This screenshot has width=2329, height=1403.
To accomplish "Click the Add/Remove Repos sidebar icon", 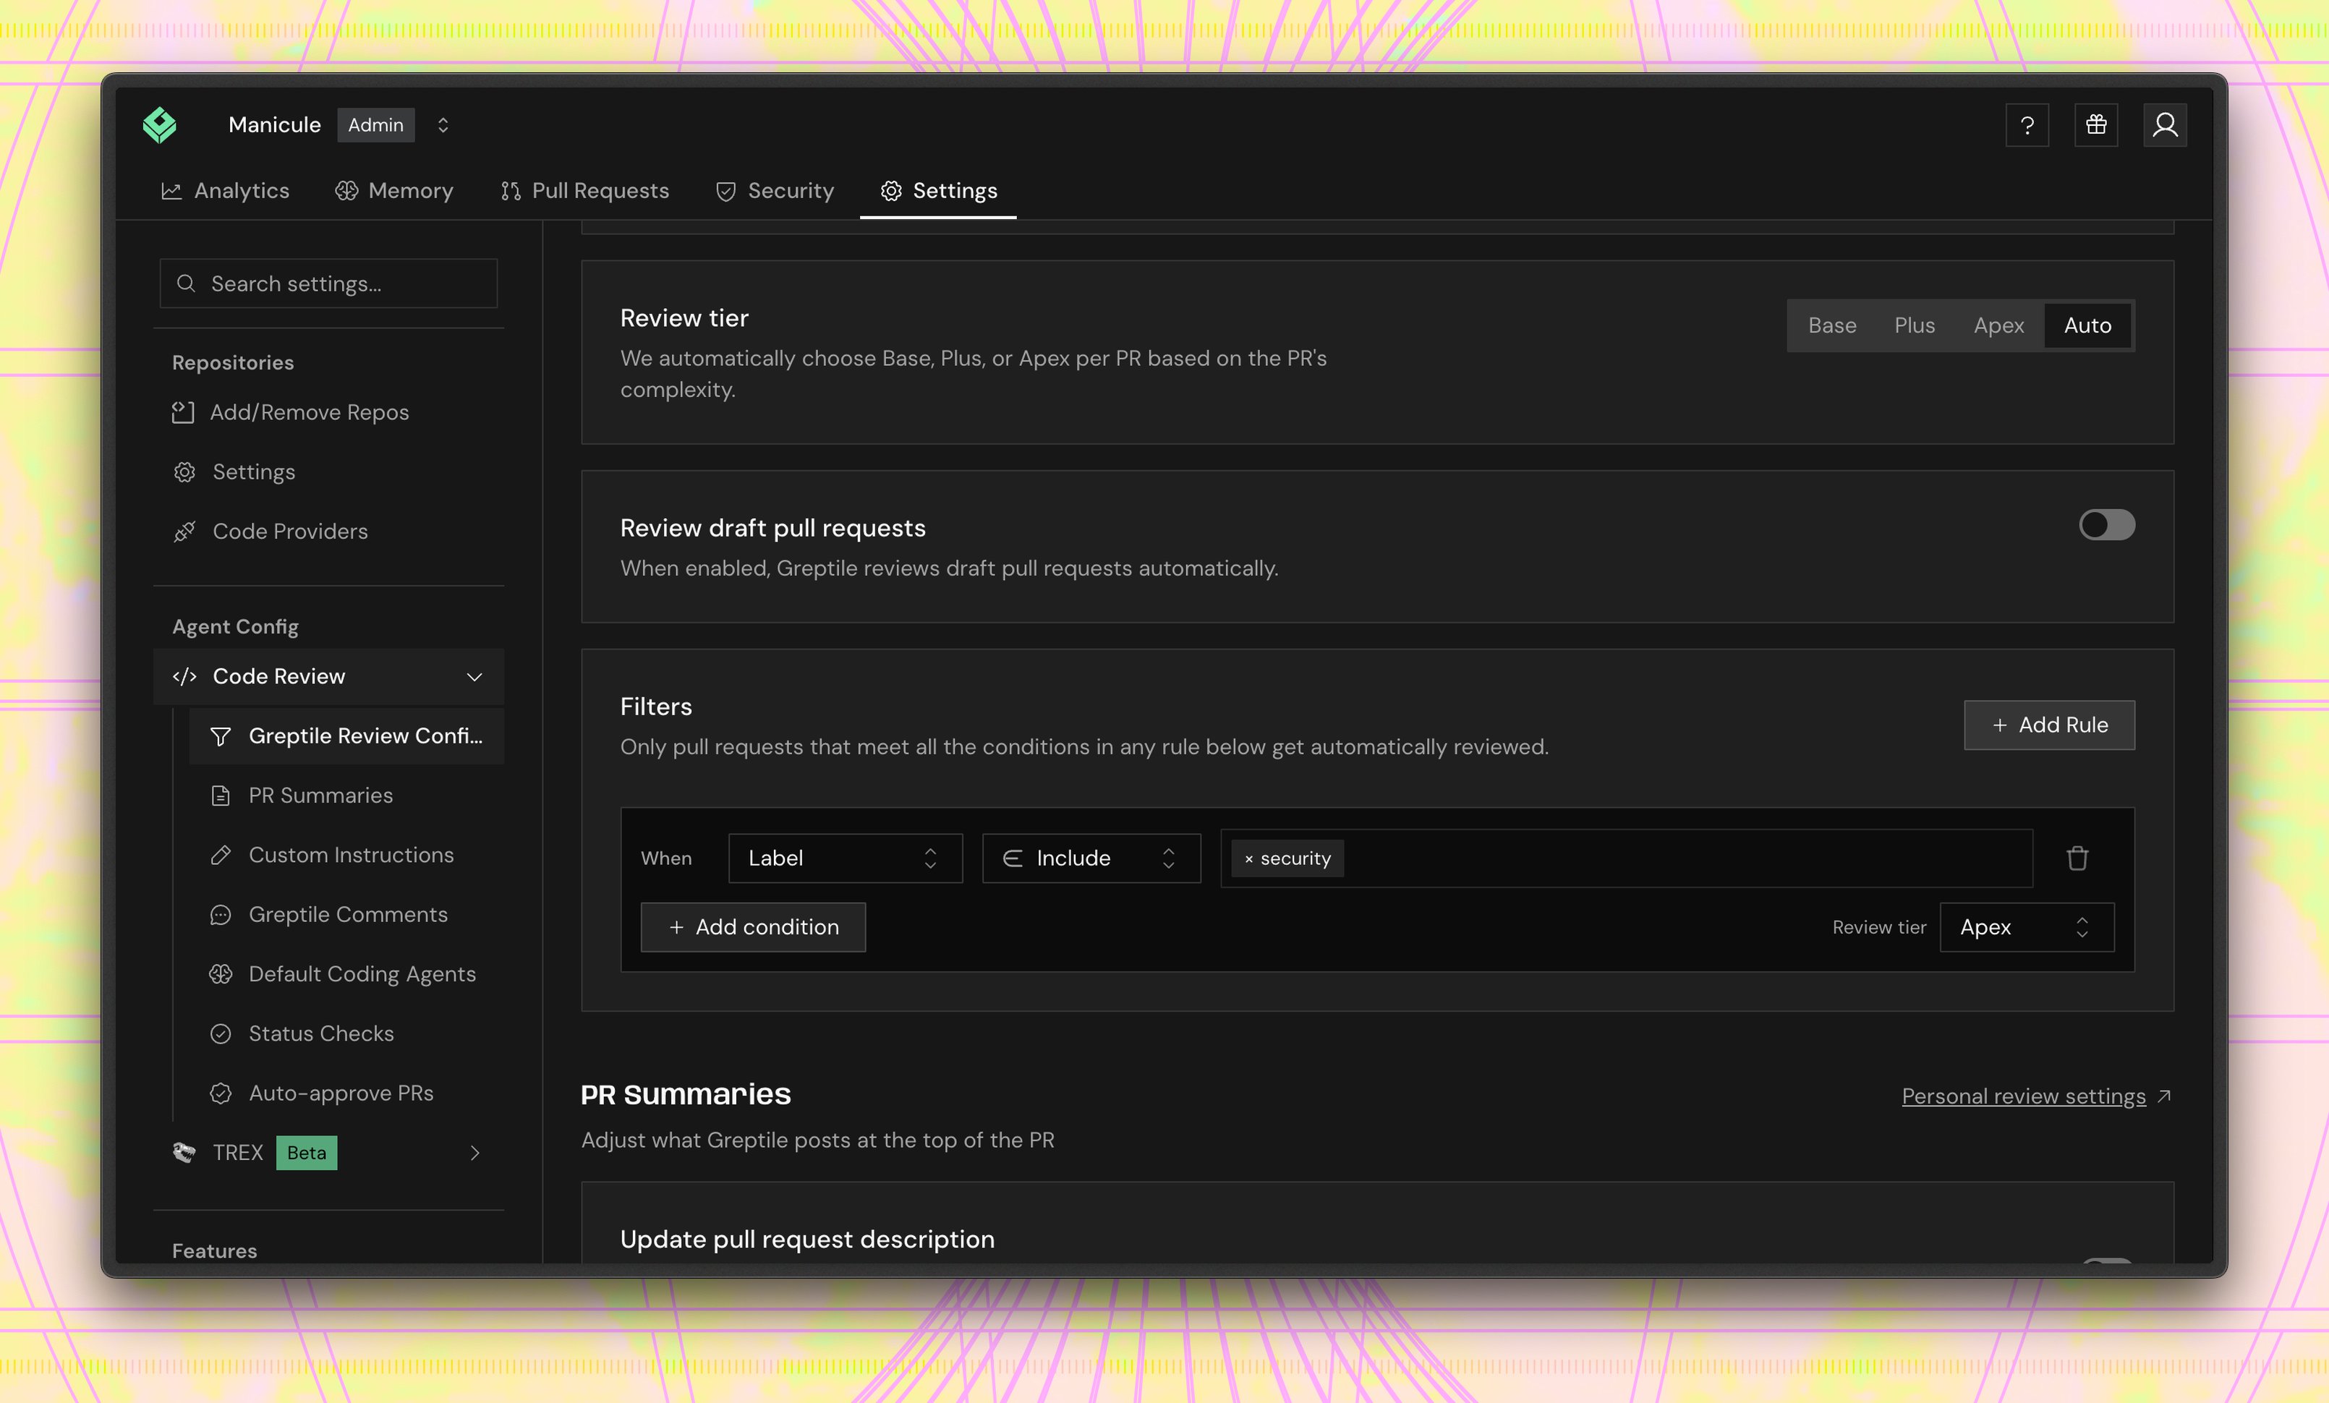I will coord(184,413).
